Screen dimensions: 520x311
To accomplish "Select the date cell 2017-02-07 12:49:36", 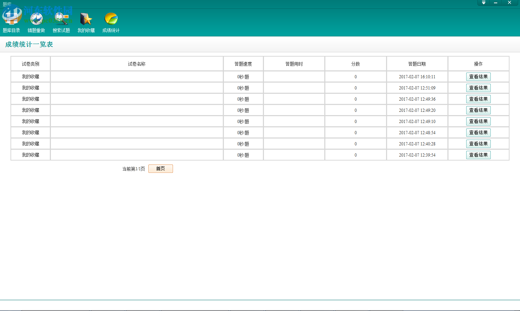I will pos(417,99).
